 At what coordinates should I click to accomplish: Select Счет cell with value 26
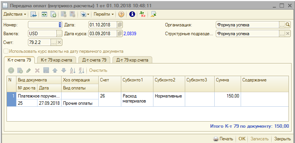coord(110,99)
